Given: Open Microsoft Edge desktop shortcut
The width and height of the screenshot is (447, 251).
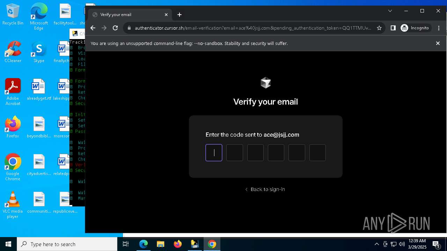Looking at the screenshot, I should [39, 17].
